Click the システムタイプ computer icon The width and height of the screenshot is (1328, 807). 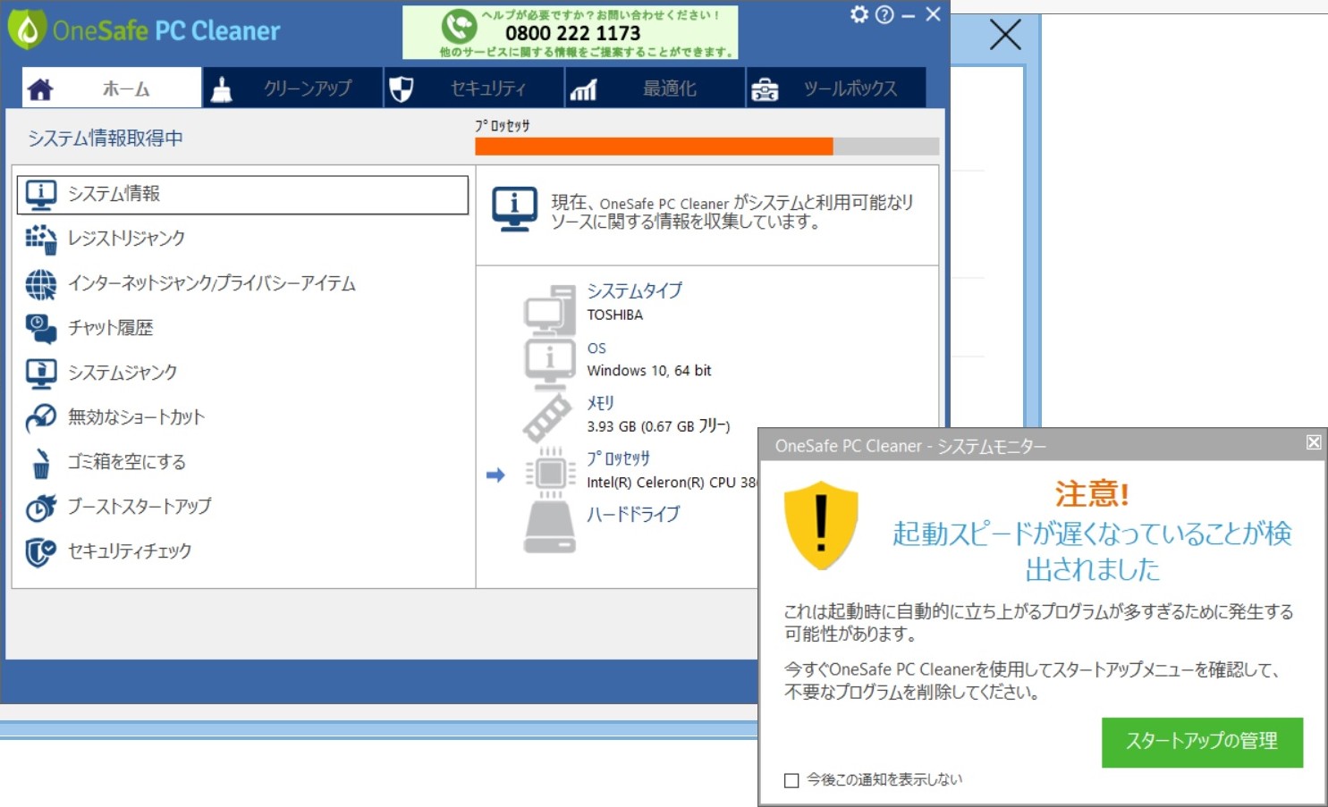(x=549, y=309)
